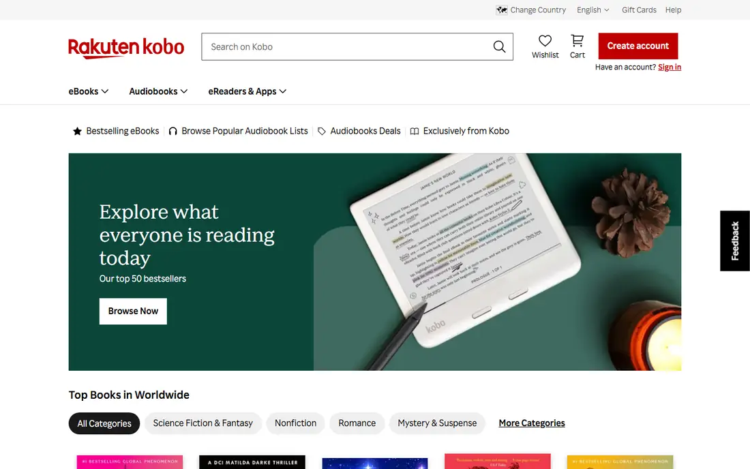Click the blue starry book cover
Screen dimensions: 750x469
pos(374,464)
